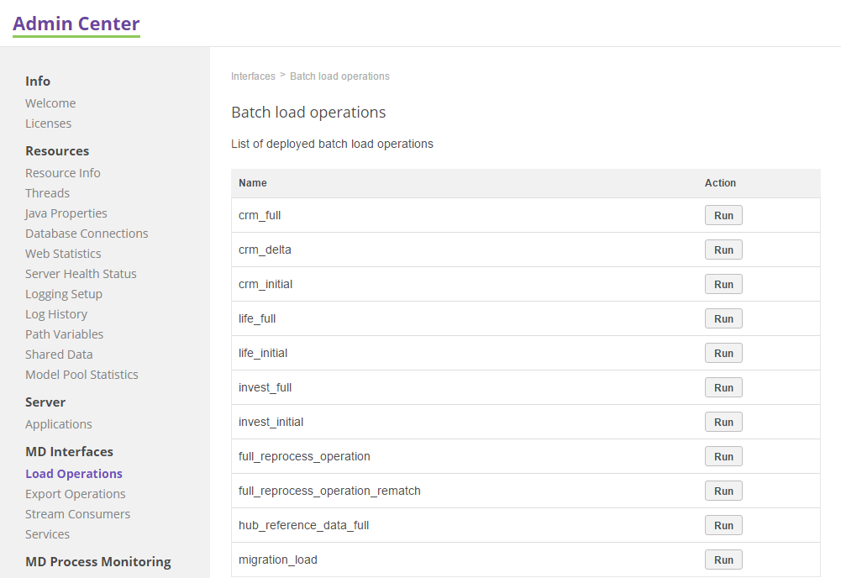Run the life_full operation
Image resolution: width=841 pixels, height=578 pixels.
723,318
